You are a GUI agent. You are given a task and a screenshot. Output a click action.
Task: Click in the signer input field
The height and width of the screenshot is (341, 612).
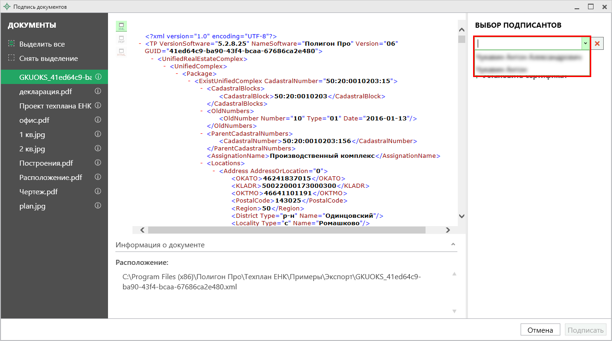pos(528,43)
